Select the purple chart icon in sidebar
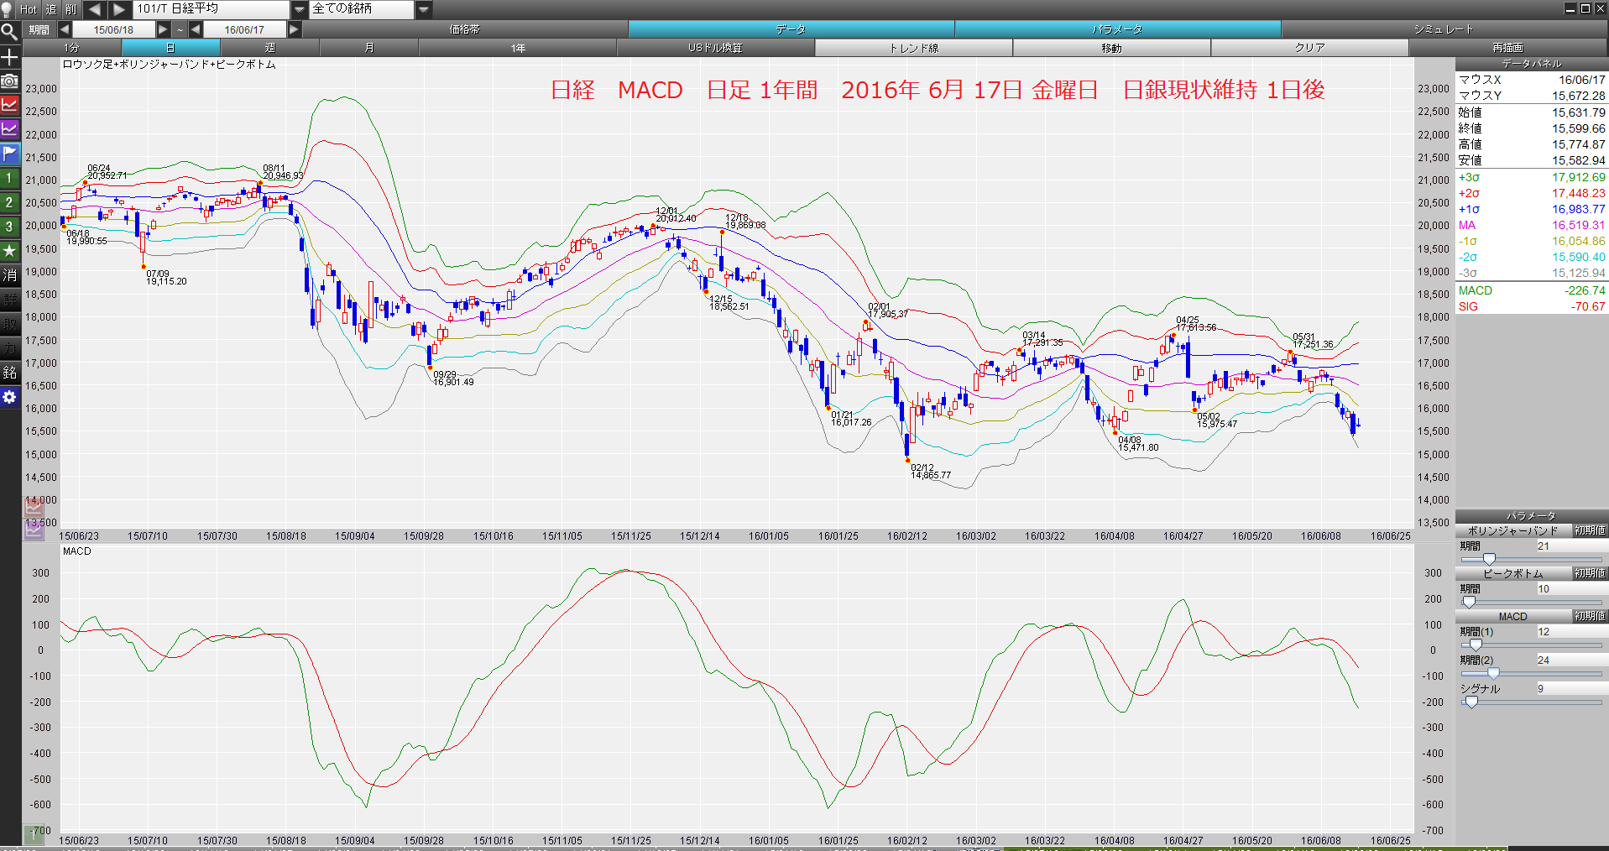Screen dimensions: 1609x851 coord(9,129)
